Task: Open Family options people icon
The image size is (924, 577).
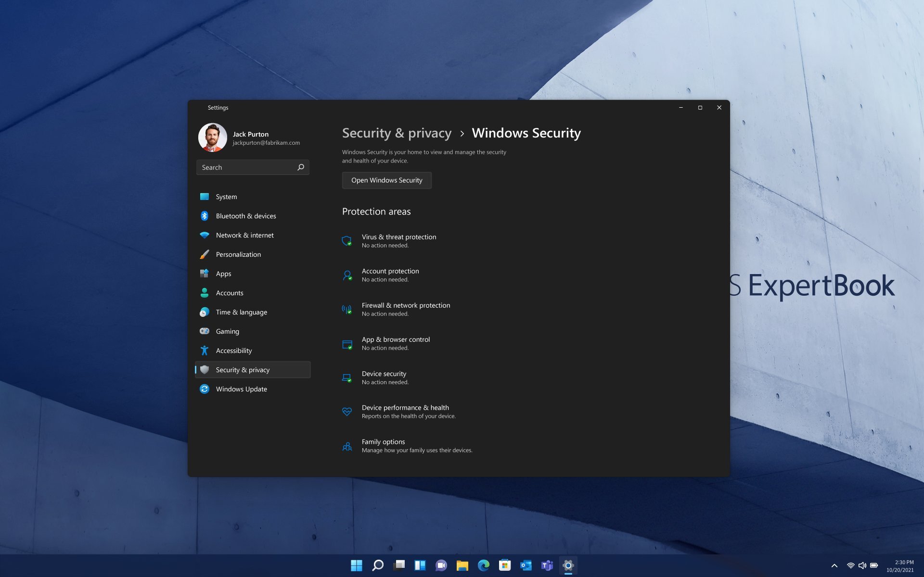Action: pyautogui.click(x=347, y=446)
